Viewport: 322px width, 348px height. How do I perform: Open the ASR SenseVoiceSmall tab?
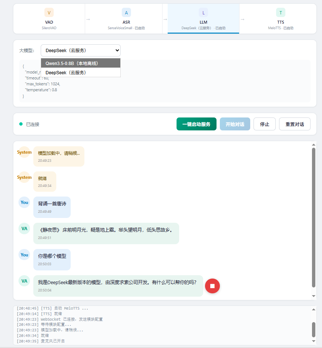126,19
